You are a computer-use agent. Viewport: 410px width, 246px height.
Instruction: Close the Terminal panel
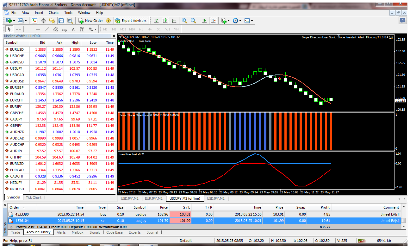(5, 205)
